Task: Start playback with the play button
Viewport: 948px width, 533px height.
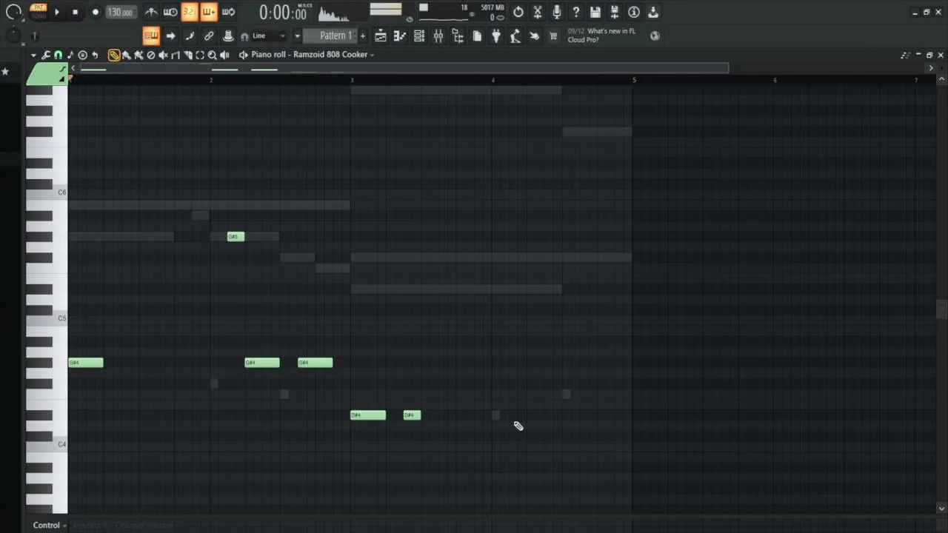Action: tap(56, 12)
